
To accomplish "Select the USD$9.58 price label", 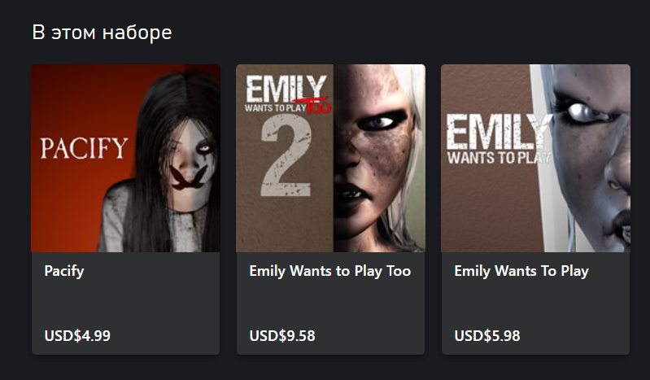I will tap(282, 335).
